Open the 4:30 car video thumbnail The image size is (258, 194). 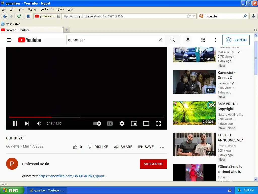point(194,55)
